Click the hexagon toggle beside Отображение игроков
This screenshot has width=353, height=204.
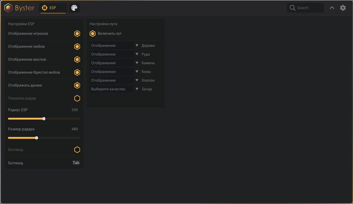[x=77, y=33]
